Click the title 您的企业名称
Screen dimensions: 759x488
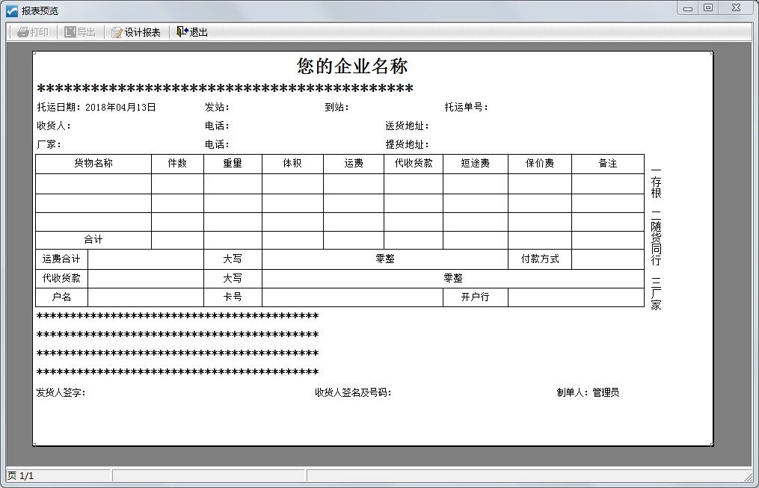coord(352,67)
